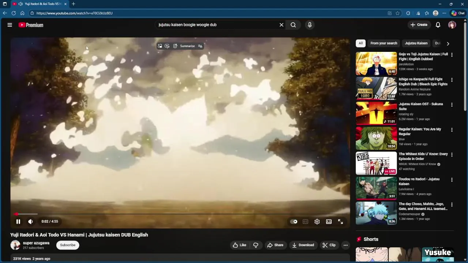Viewport: 468px width, 263px height.
Task: Subscribe to super azugawa
Action: click(x=68, y=245)
